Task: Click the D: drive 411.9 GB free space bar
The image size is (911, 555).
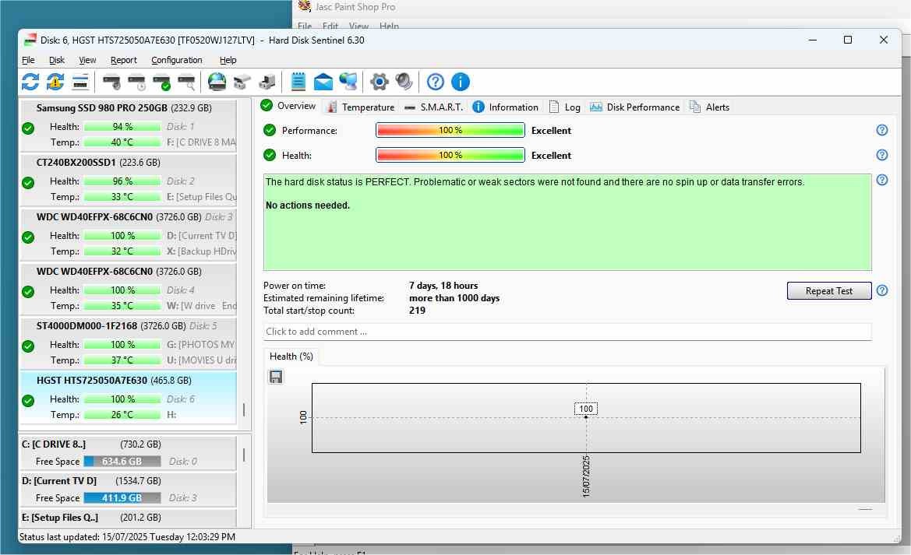Action: (122, 498)
